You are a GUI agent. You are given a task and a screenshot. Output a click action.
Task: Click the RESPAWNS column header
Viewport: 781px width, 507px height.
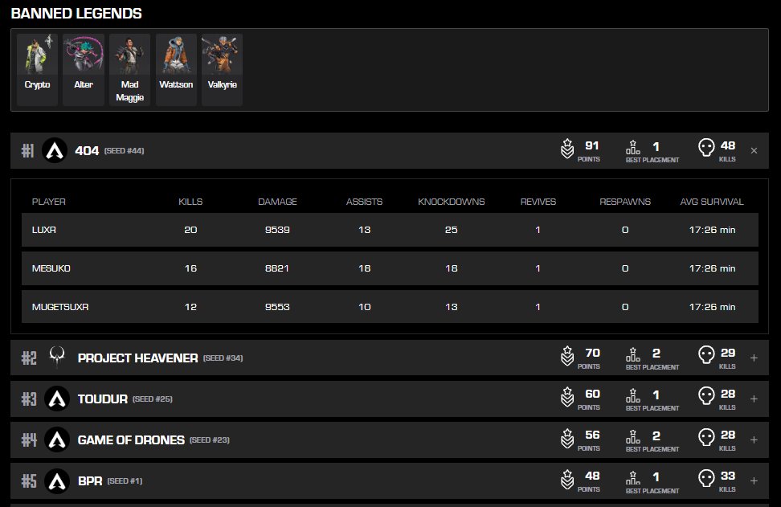click(x=625, y=201)
